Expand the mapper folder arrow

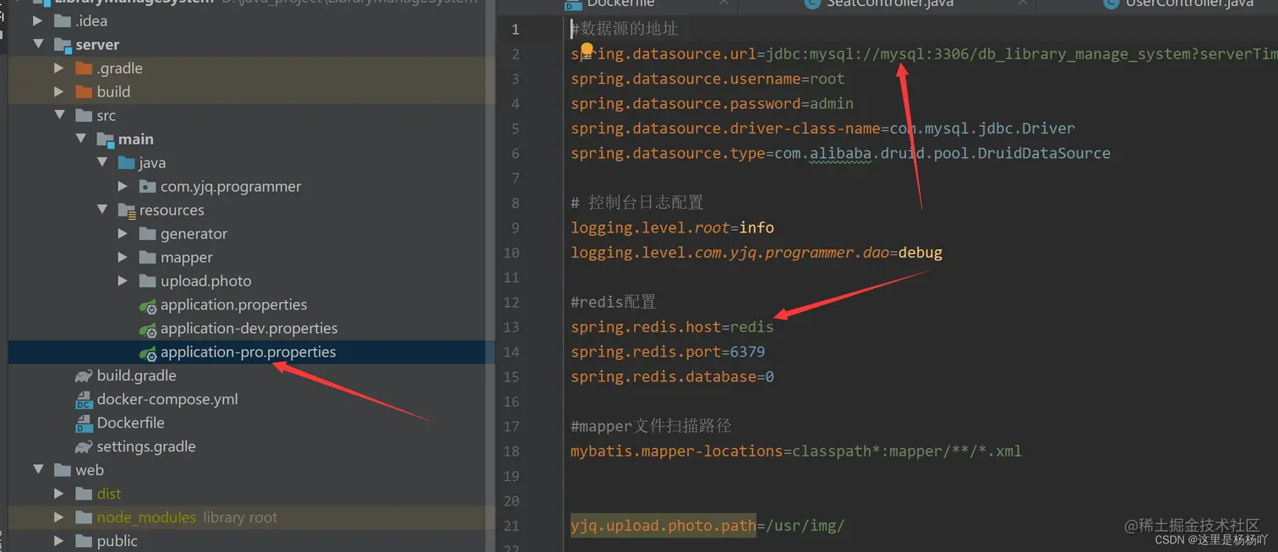pyautogui.click(x=123, y=258)
